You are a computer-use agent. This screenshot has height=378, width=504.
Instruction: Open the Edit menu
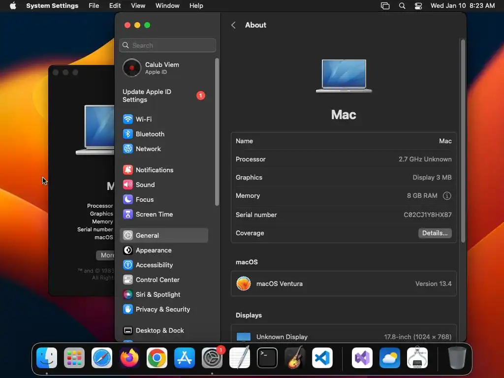tap(115, 6)
